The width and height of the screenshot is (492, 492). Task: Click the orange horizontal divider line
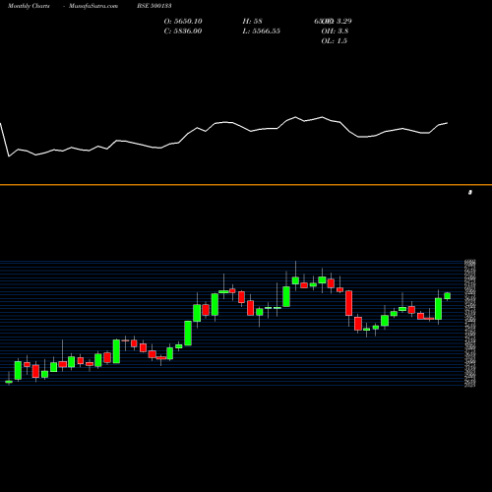click(x=246, y=185)
